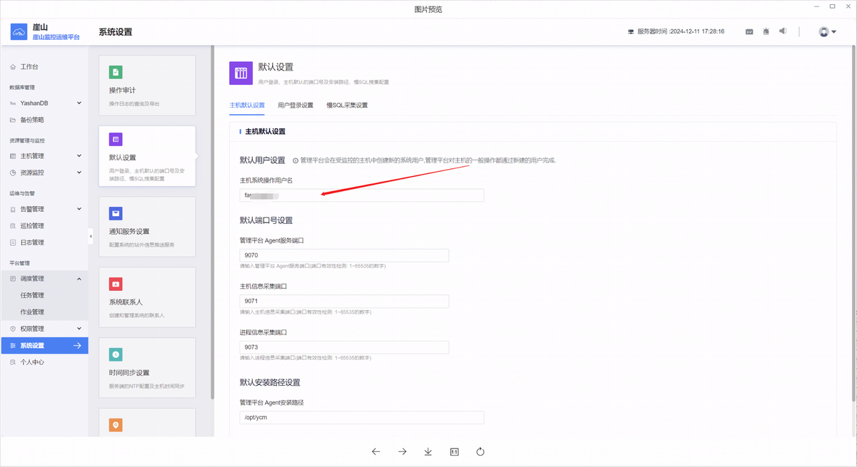The width and height of the screenshot is (857, 467).
Task: Click the calendar icon in the top bar
Action: tap(749, 31)
